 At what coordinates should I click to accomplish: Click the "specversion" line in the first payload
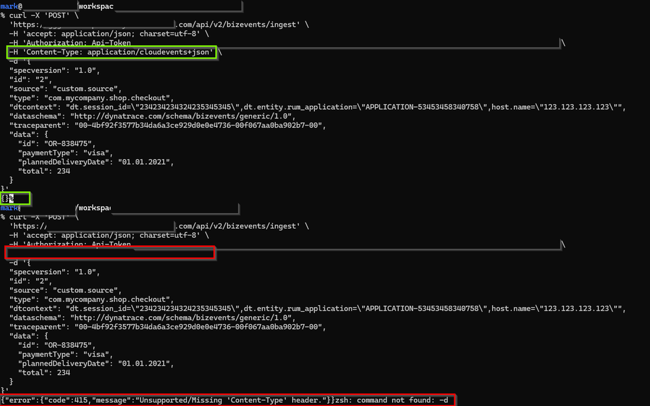coord(55,70)
